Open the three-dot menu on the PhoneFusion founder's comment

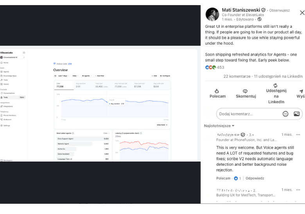point(298,135)
